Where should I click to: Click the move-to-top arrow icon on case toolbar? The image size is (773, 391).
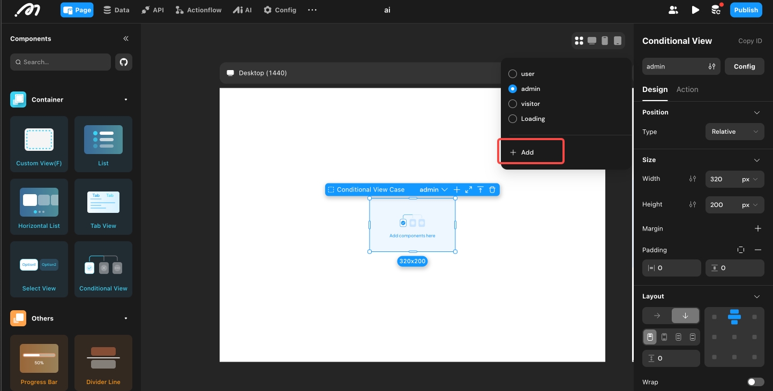tap(481, 189)
